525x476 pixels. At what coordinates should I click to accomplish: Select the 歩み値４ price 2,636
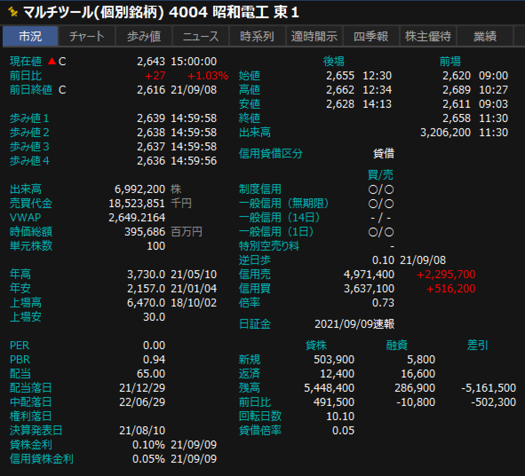coord(151,161)
